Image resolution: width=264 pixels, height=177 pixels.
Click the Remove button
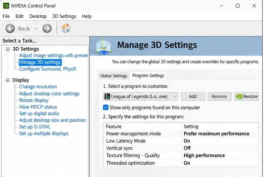(219, 96)
